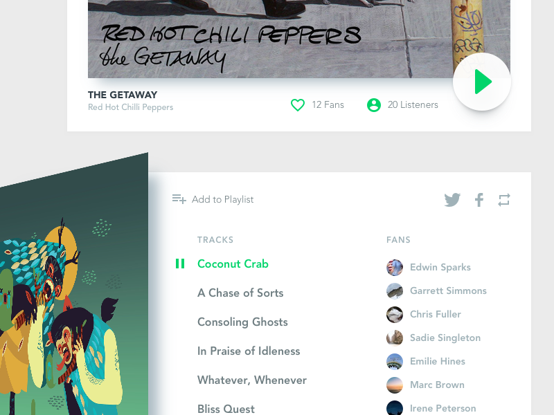Choose the Bliss Quest track
Viewport: 554px width, 415px height.
pos(226,409)
